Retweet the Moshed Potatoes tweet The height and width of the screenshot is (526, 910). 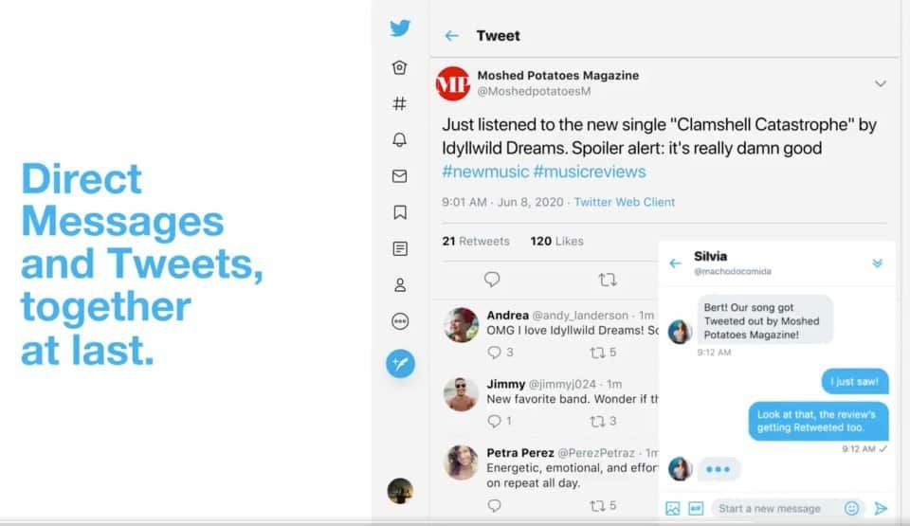pyautogui.click(x=608, y=280)
